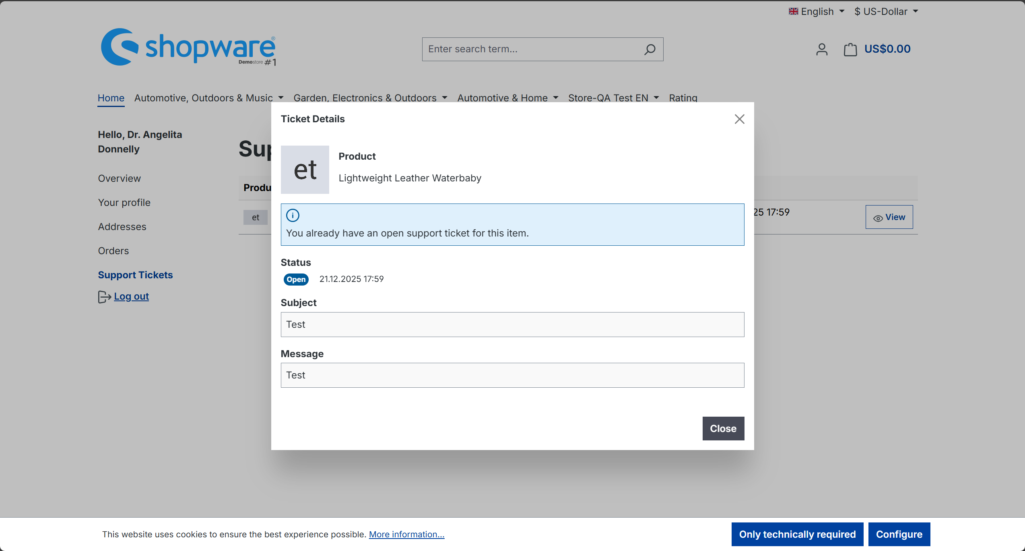Open the shopping cart bag icon
Image resolution: width=1025 pixels, height=551 pixels.
point(850,49)
